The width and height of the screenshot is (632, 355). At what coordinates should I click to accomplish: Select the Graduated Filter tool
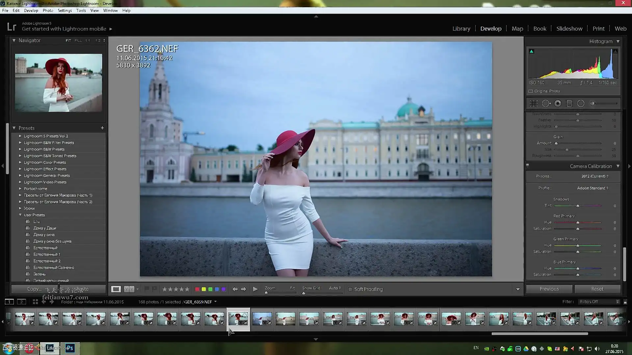[569, 104]
